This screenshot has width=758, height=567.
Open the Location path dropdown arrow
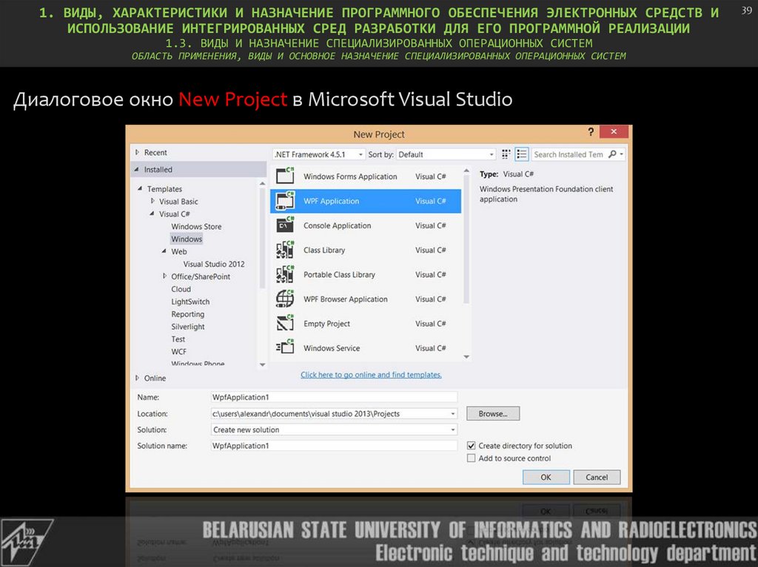[x=453, y=414]
